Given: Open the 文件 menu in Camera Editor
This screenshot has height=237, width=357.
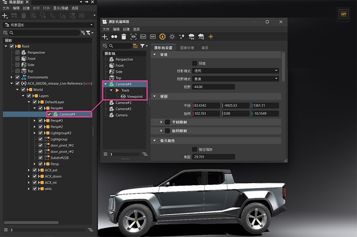Looking at the screenshot, I should click(x=106, y=29).
